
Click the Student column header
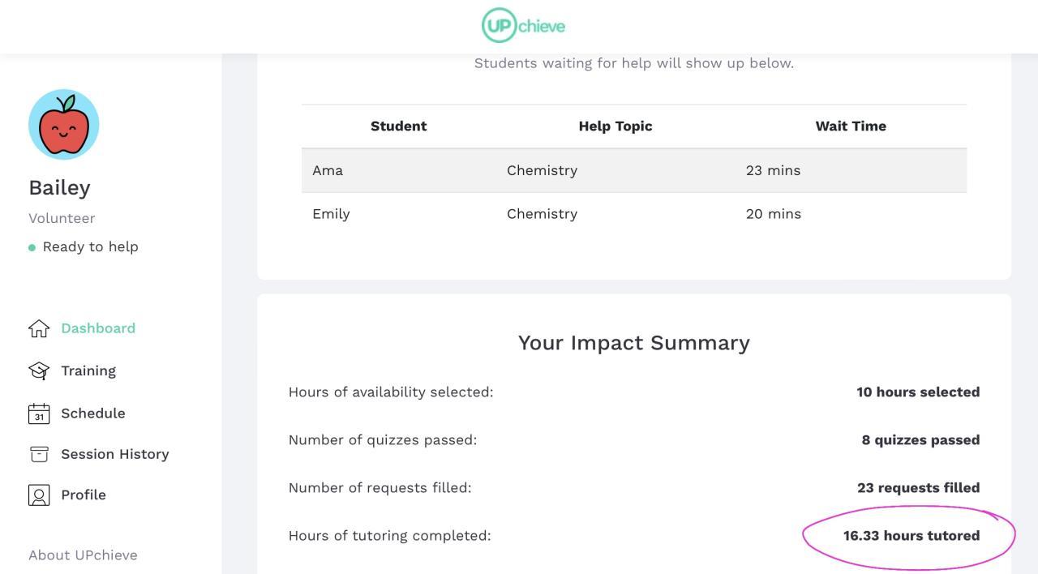[398, 126]
